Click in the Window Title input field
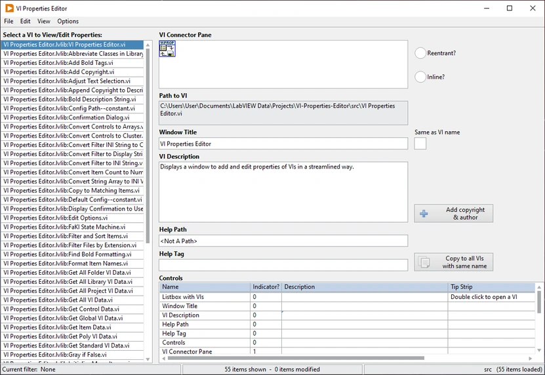Screen dimensions: 545x375 [283, 144]
